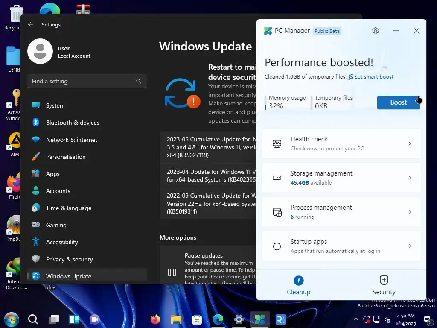Viewport: 437px width, 328px height.
Task: Expand Process management chevron arrow
Action: coord(410,212)
